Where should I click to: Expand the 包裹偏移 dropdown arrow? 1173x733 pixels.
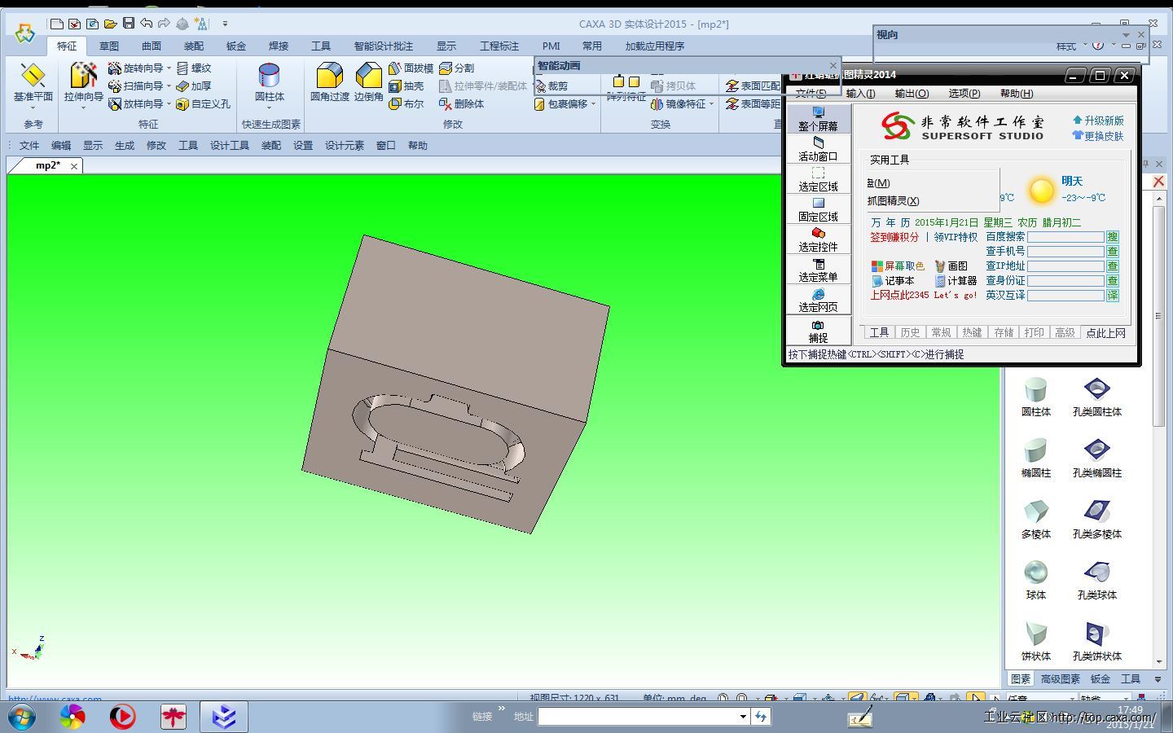[x=593, y=104]
